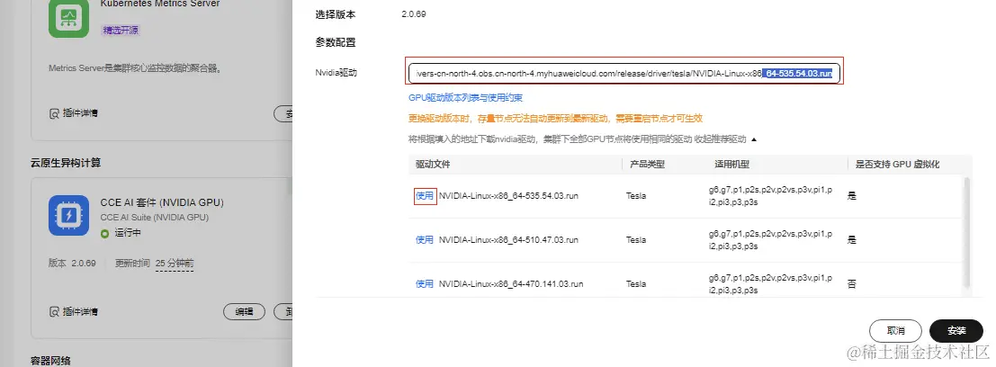Viewport: 996px width, 367px height.
Task: Click version 2.0.69 next to 选择版本
Action: click(x=414, y=13)
